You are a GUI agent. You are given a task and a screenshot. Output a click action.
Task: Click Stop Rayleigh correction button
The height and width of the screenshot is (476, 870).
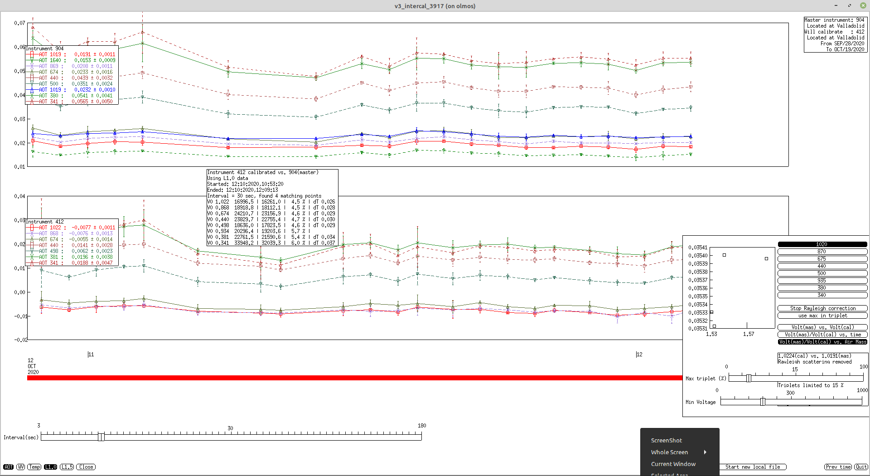coord(822,308)
